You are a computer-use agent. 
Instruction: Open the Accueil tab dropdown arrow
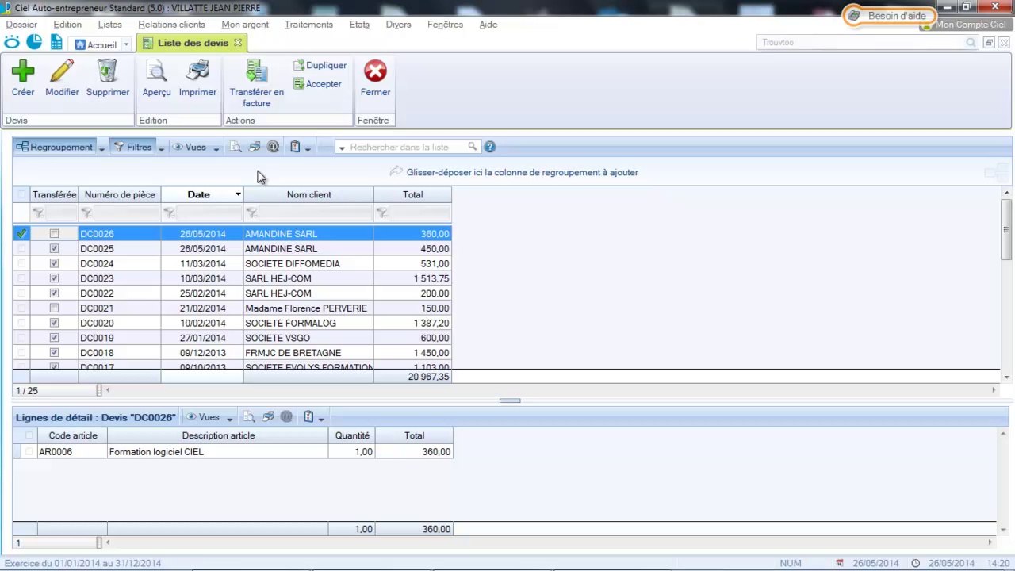(126, 44)
